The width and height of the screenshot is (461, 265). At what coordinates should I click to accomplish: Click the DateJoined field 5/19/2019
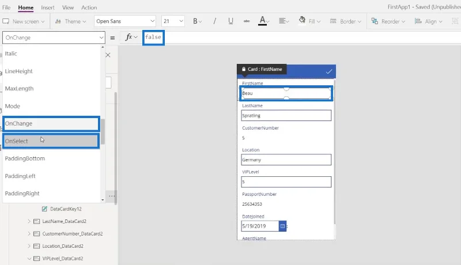(260, 226)
